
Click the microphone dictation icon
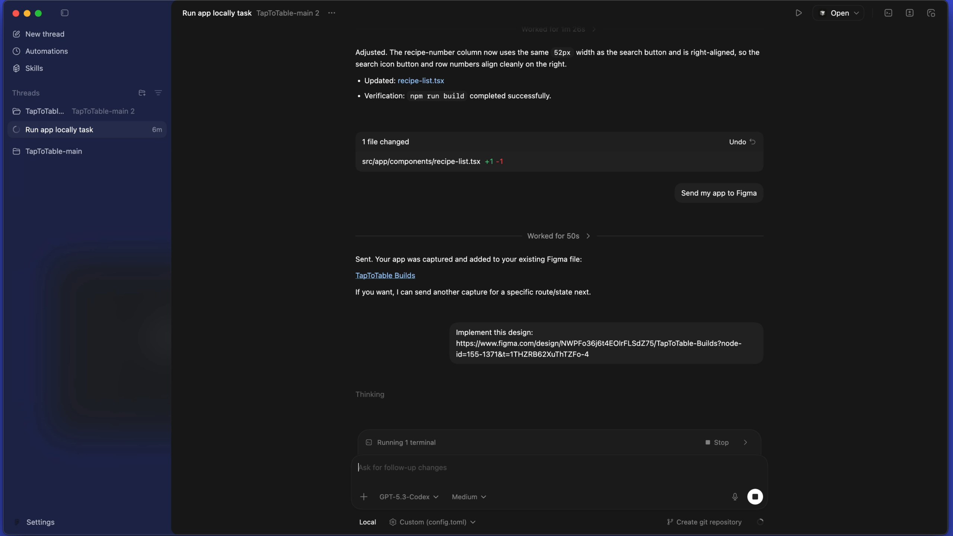click(734, 497)
